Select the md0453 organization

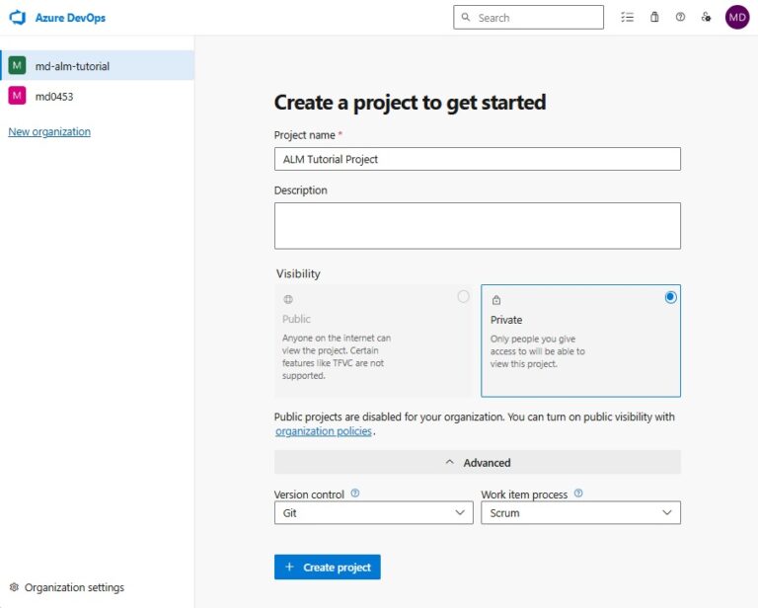pos(97,96)
